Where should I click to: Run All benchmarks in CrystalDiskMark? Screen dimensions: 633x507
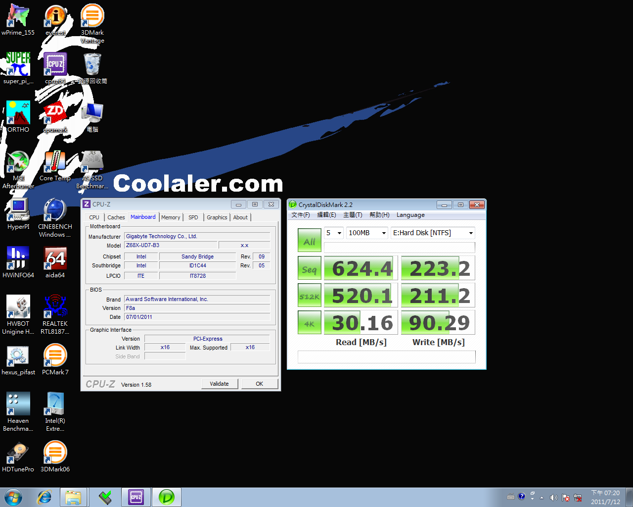pyautogui.click(x=310, y=241)
